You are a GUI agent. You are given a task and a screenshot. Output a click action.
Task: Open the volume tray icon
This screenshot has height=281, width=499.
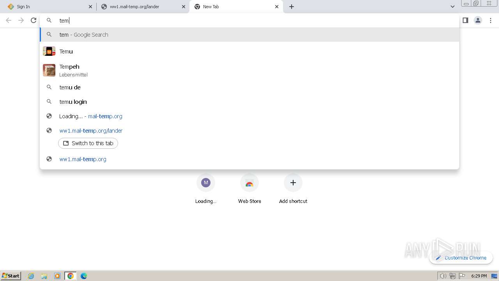point(443,276)
